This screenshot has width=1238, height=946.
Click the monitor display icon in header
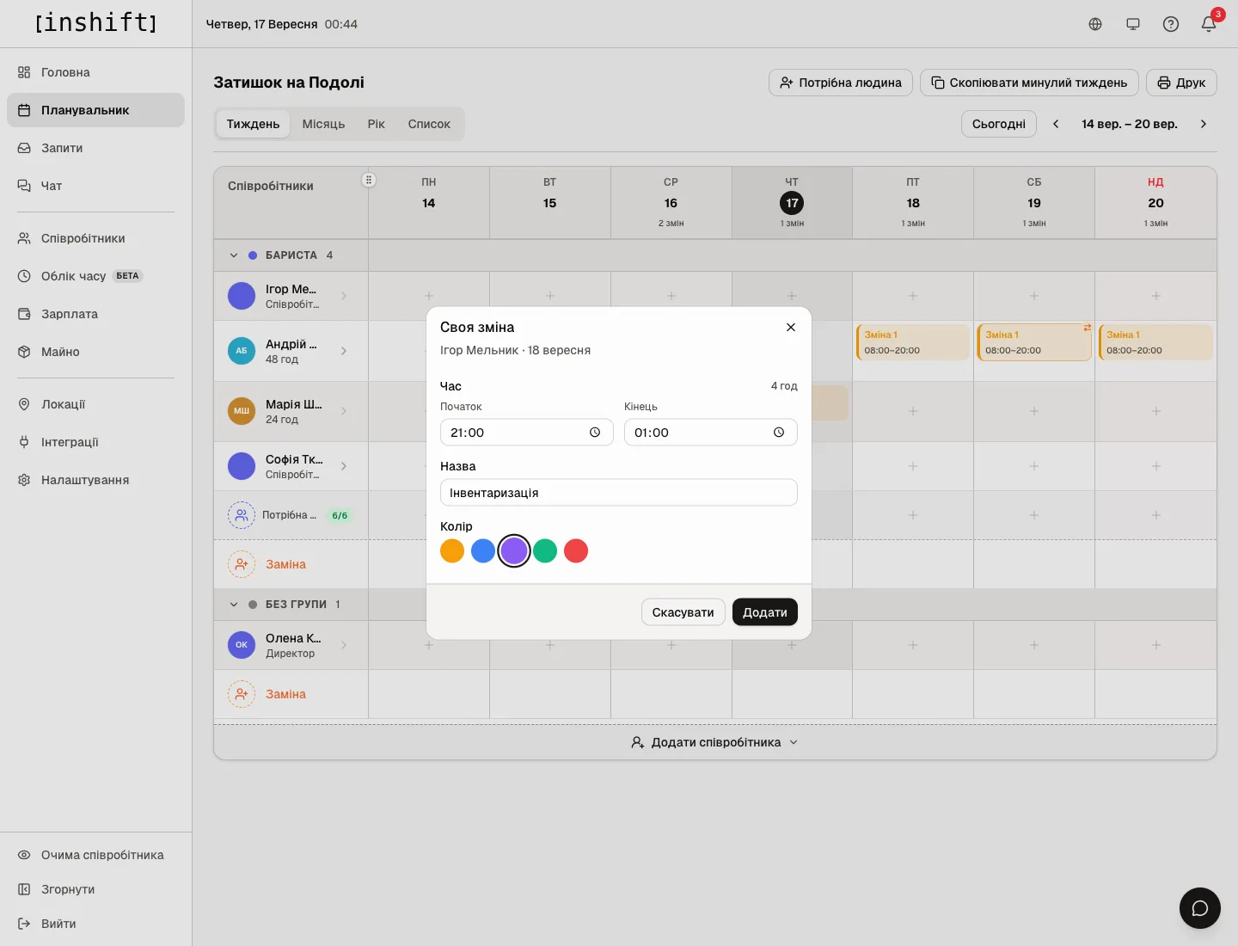(x=1133, y=24)
